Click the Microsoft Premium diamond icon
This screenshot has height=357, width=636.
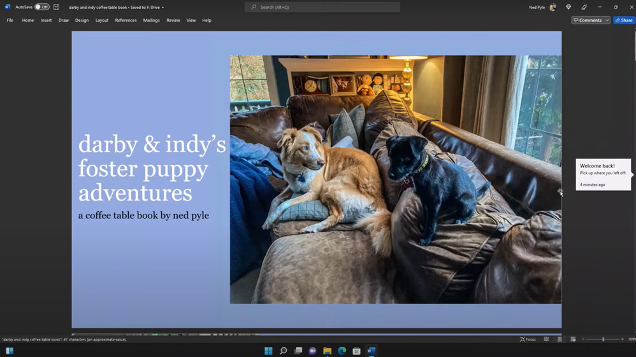pos(568,7)
